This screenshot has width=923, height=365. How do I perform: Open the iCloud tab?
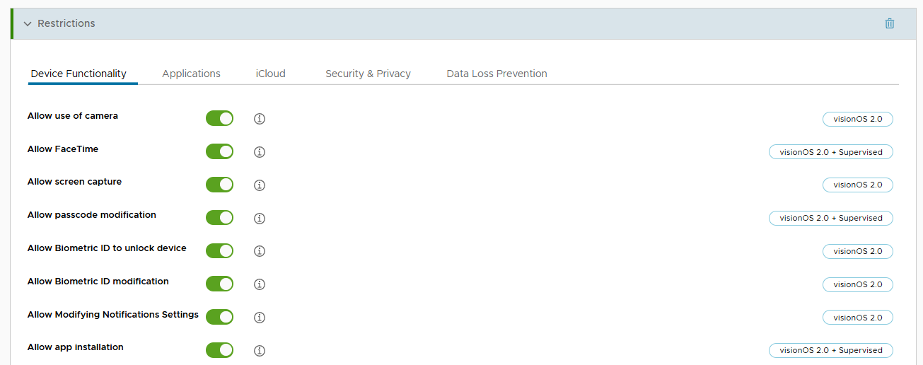point(271,74)
